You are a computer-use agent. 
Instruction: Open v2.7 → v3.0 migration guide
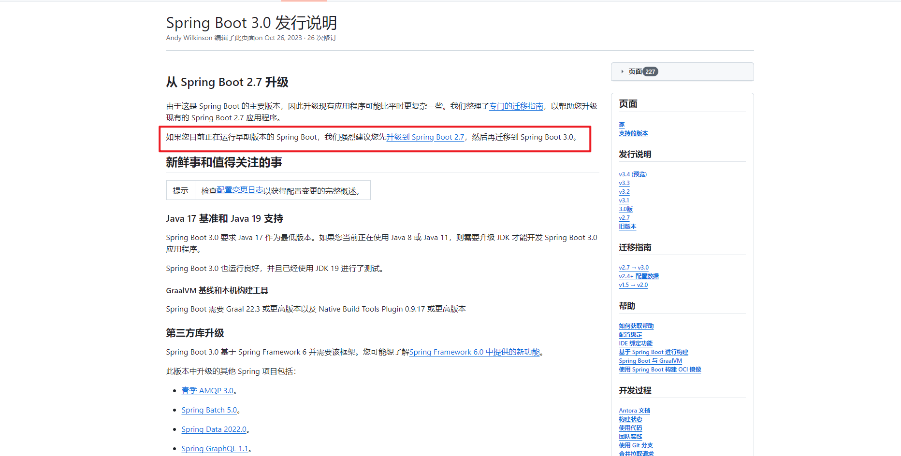[x=634, y=268]
